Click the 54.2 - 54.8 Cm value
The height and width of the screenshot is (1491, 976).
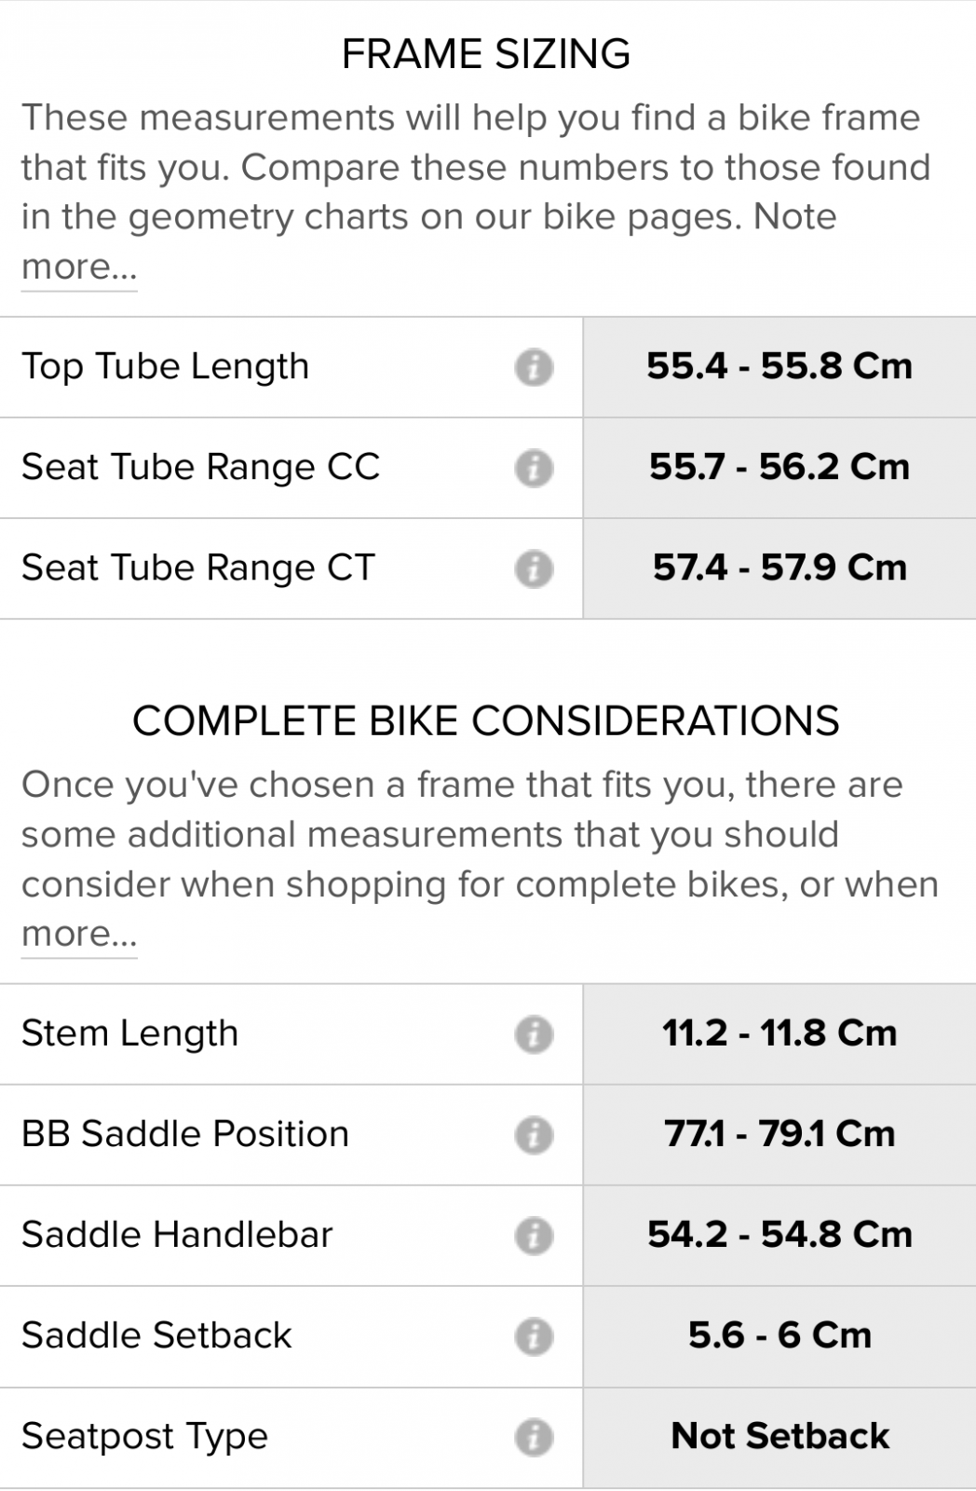[x=779, y=1235]
